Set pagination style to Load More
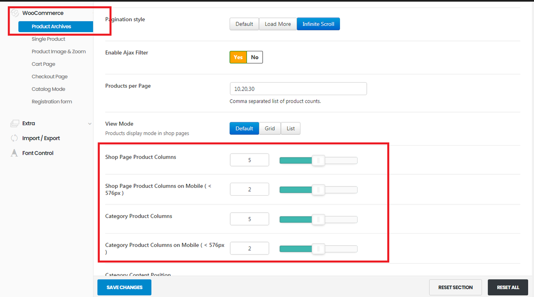Screen dimensions: 534x297 point(278,24)
